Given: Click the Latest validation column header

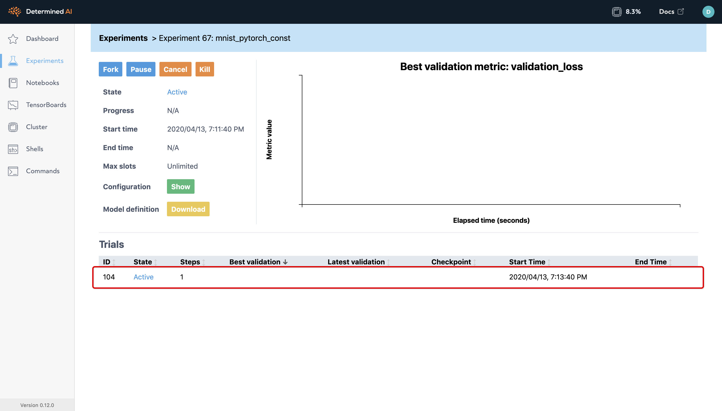Looking at the screenshot, I should pyautogui.click(x=356, y=262).
